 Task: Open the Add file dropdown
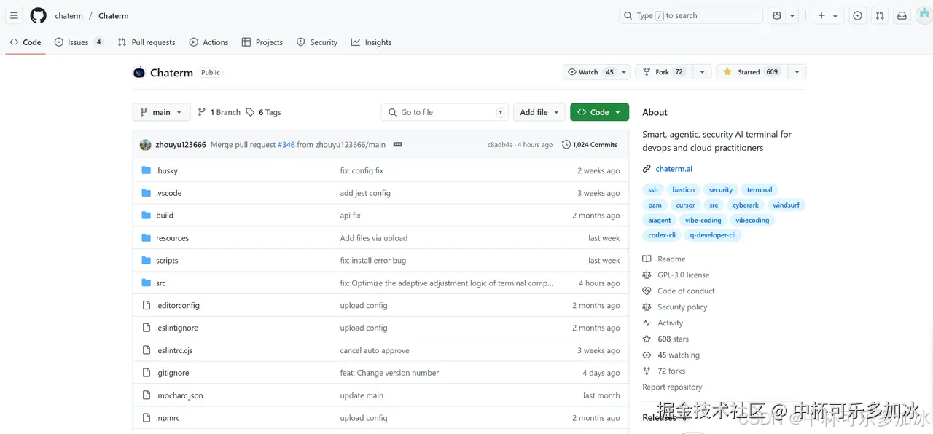tap(539, 112)
